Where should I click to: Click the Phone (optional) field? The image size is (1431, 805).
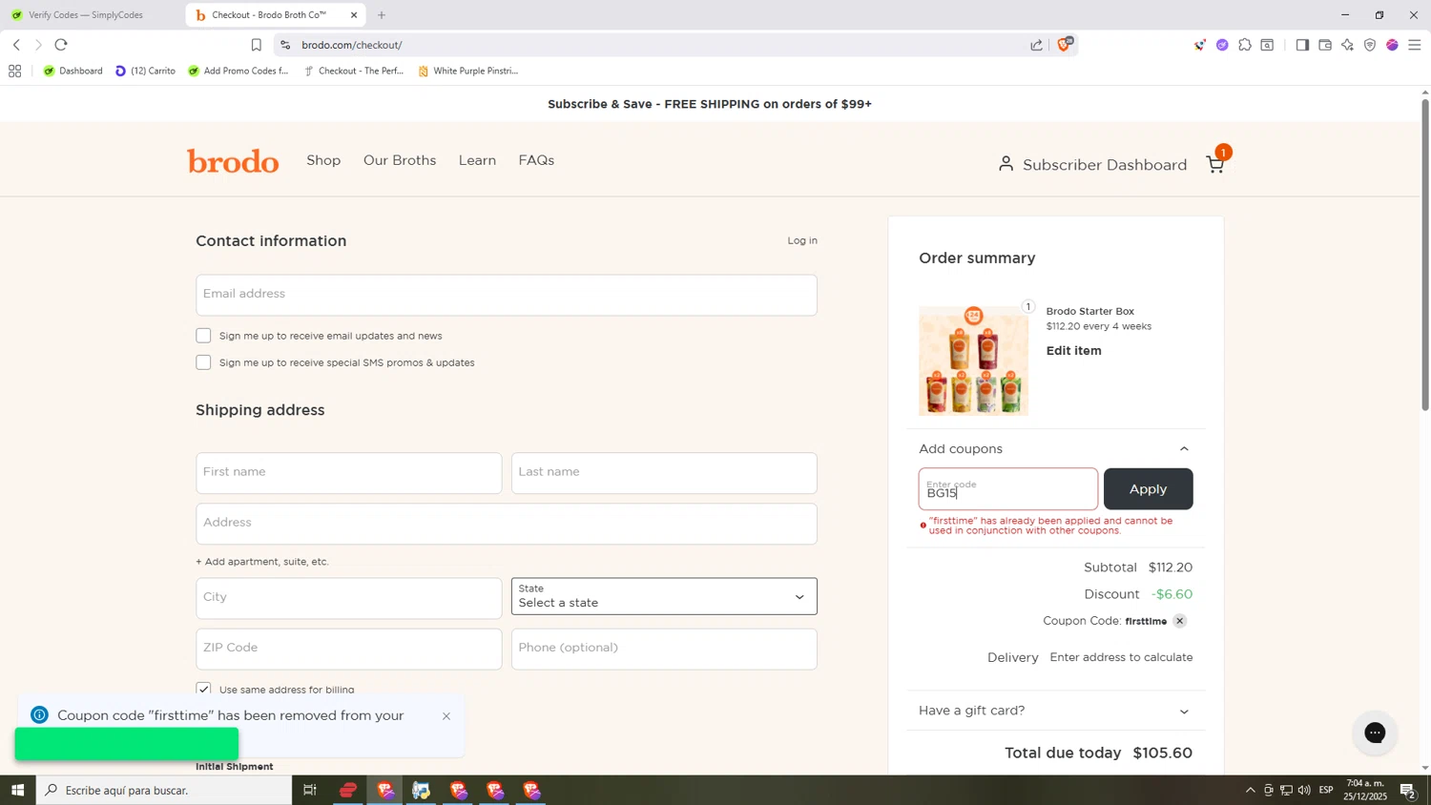[x=664, y=649]
